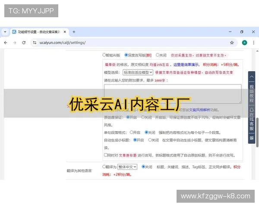259x207 pixels.
Task: Click into the 附加要求 text area
Action: click(173, 94)
